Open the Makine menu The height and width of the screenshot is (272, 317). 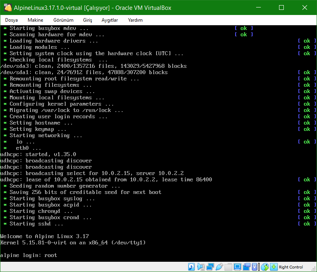36,20
